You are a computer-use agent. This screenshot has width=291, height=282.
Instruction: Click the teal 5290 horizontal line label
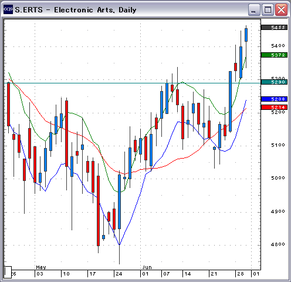275,82
